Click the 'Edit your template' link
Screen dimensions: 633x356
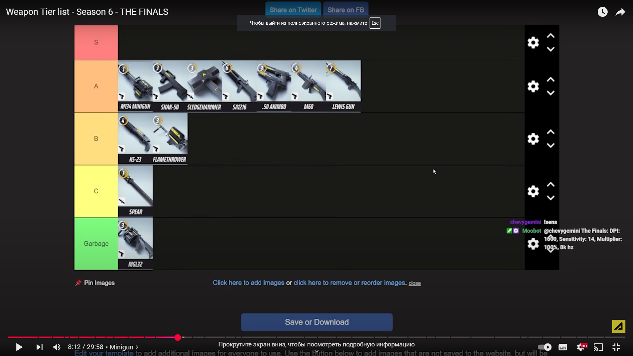tap(104, 353)
